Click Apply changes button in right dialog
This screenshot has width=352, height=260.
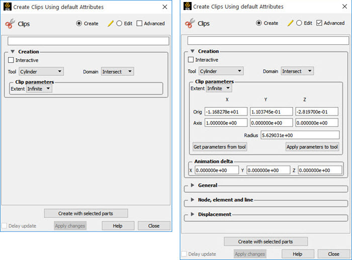coord(250,254)
